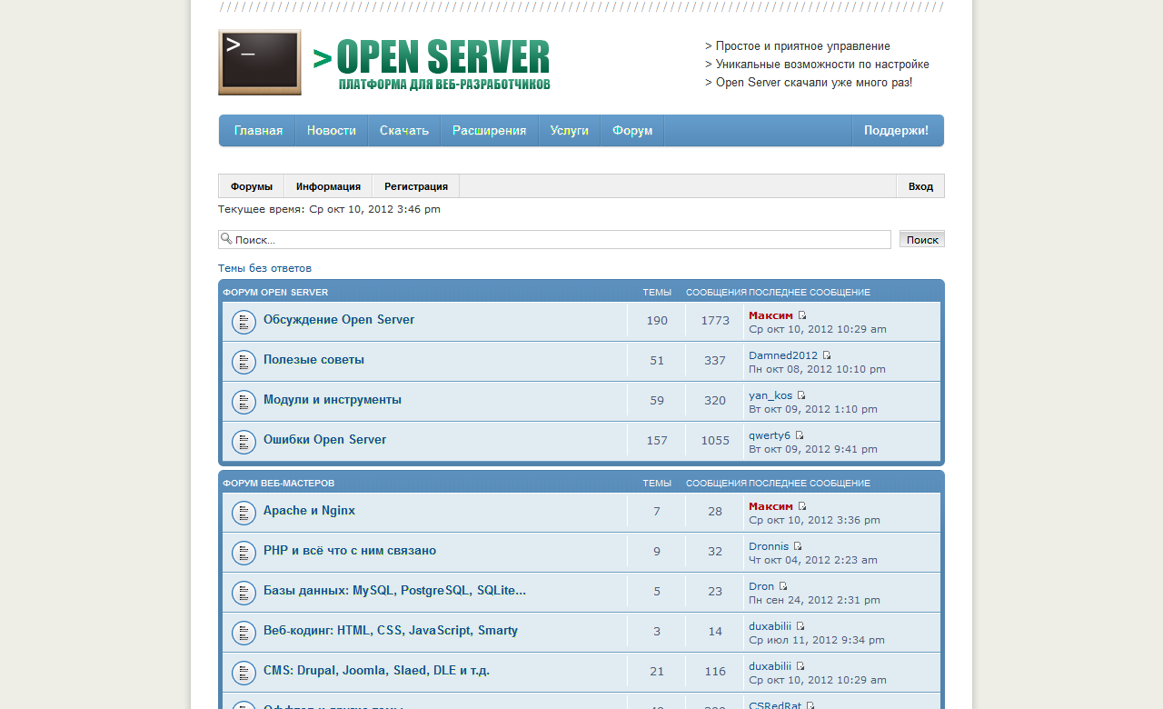Image resolution: width=1163 pixels, height=709 pixels.
Task: Focus the Поиск… search input field
Action: pyautogui.click(x=559, y=239)
